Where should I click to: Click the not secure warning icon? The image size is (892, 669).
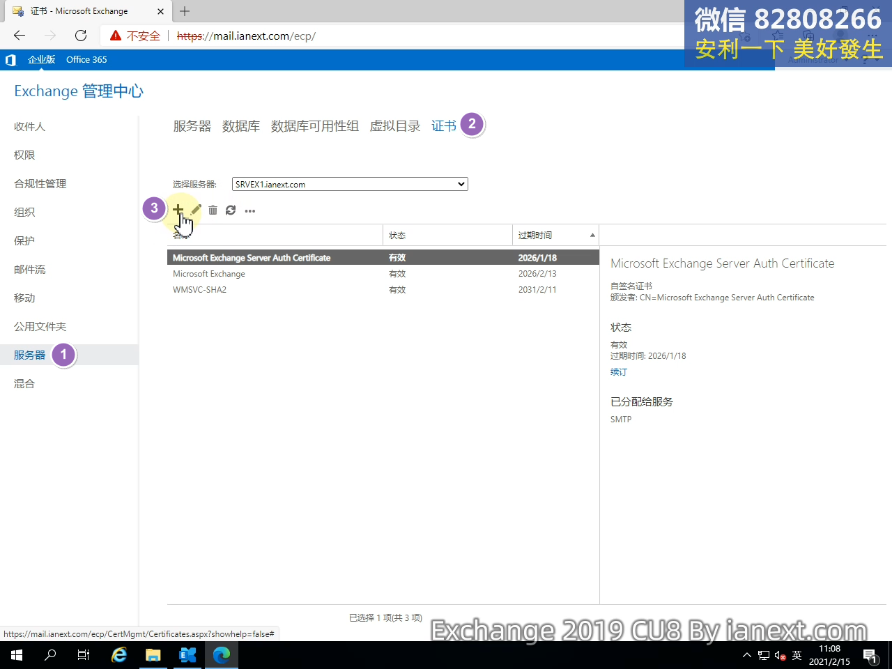(116, 36)
